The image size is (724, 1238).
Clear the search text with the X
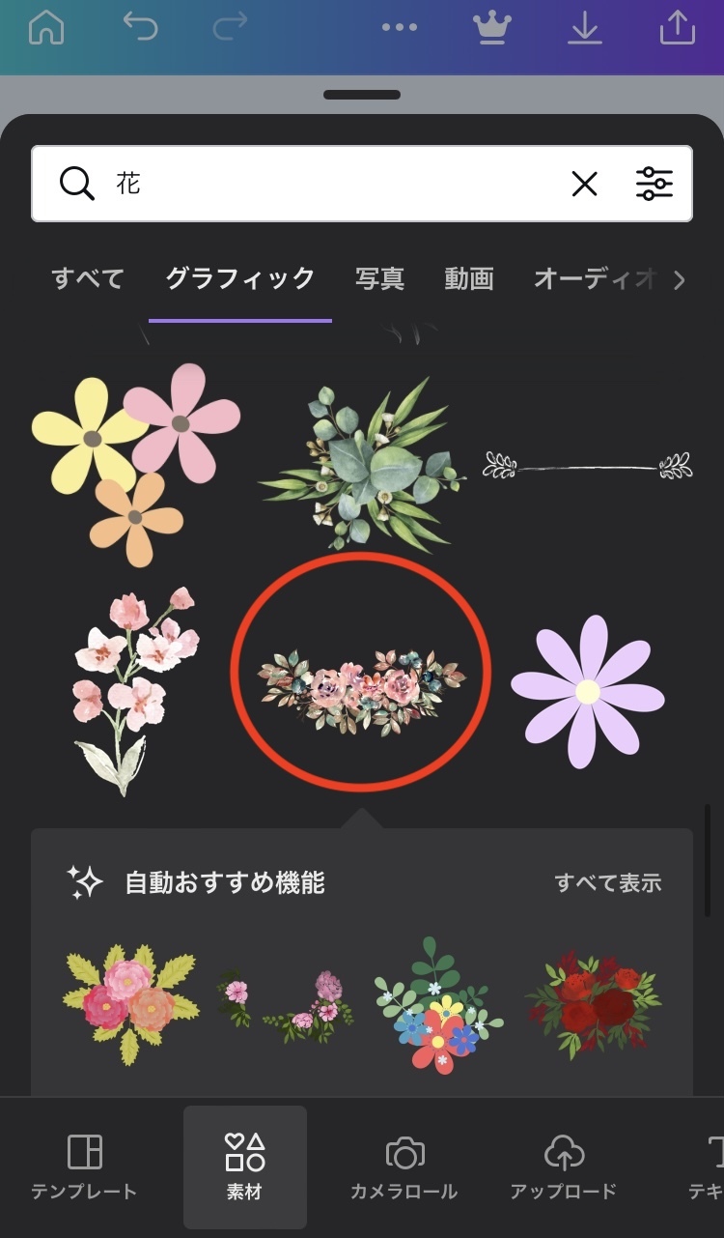[x=585, y=184]
